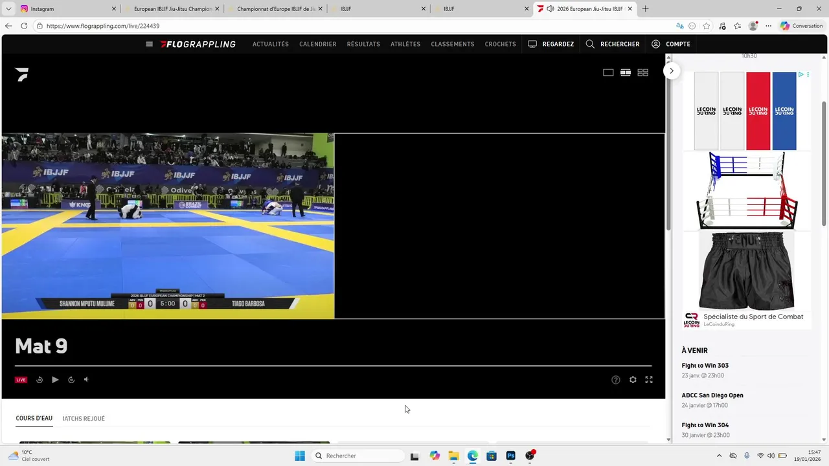The width and height of the screenshot is (829, 466).
Task: Go back to previous page
Action: tap(8, 26)
